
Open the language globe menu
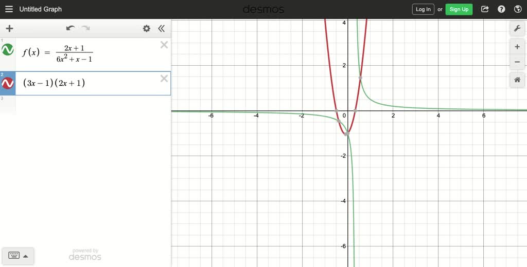[x=518, y=9]
